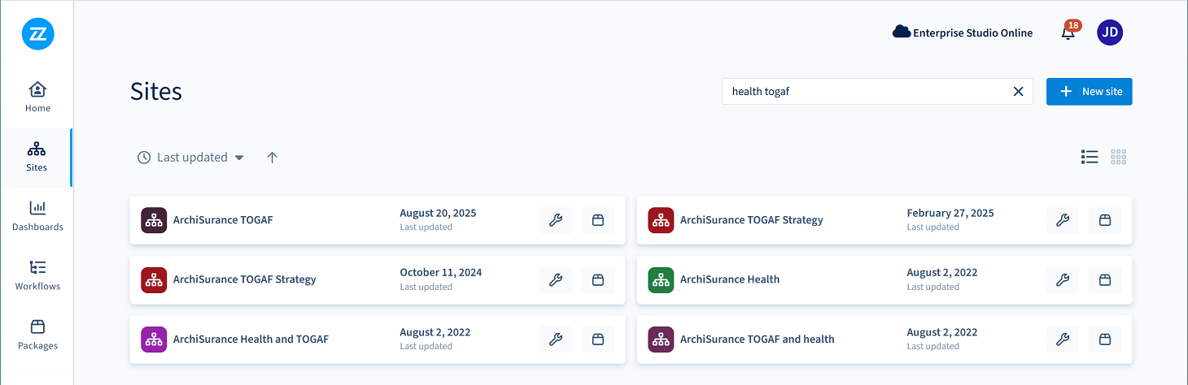Toggle sort direction arrow
This screenshot has width=1188, height=385.
pyautogui.click(x=273, y=158)
